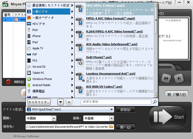Select H.264/MPEG-4 AVC Video Format(*.avi) link
The image size is (193, 139).
click(114, 31)
